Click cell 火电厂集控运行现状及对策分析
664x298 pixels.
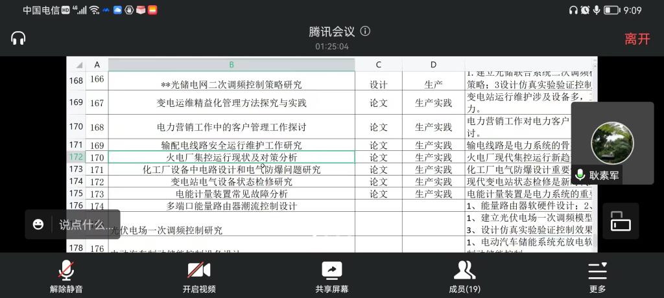(231, 157)
